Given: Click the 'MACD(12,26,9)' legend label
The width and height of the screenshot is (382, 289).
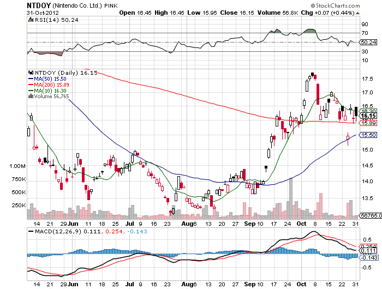Looking at the screenshot, I should click(x=58, y=231).
